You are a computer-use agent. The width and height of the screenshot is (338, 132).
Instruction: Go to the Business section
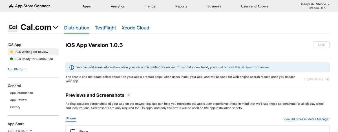pos(214,6)
